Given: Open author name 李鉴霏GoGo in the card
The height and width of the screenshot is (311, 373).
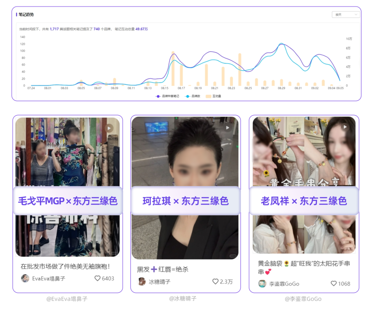Looking at the screenshot, I should click(284, 284).
